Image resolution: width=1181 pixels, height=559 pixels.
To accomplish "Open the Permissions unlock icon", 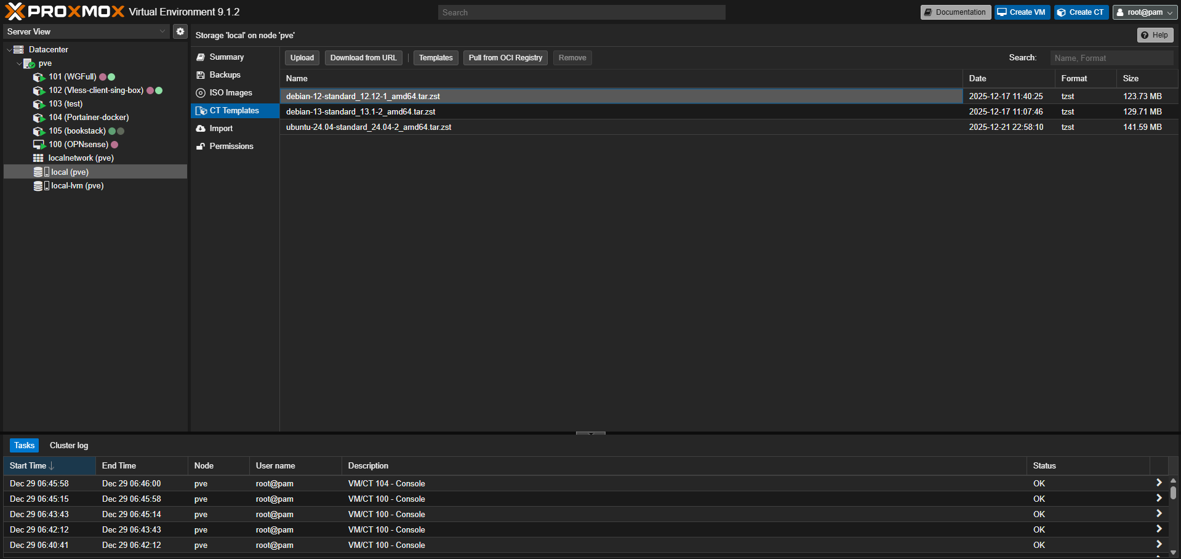I will pos(201,147).
